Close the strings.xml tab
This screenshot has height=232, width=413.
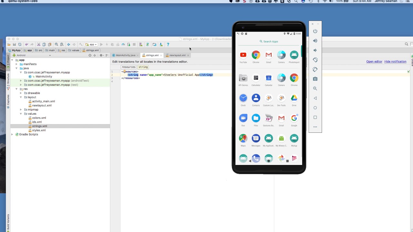point(161,55)
